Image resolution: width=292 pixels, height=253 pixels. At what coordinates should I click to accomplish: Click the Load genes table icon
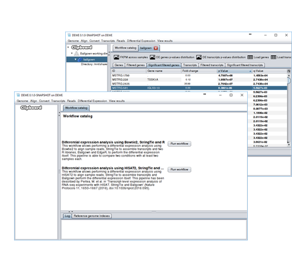[x=250, y=57]
